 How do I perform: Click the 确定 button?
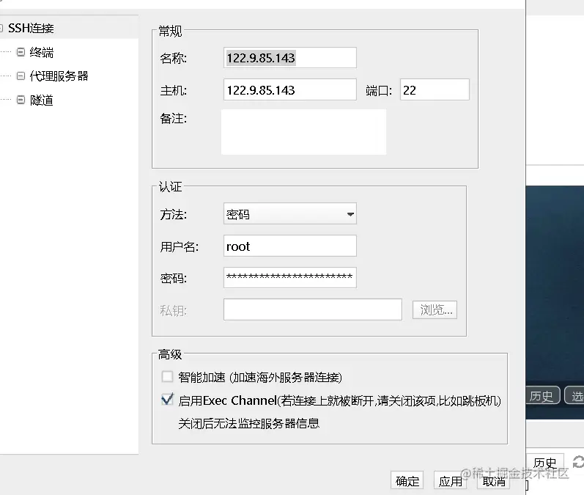[x=407, y=481]
